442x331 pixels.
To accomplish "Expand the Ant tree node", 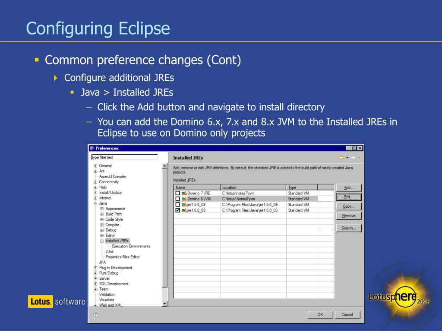I will click(x=95, y=171).
